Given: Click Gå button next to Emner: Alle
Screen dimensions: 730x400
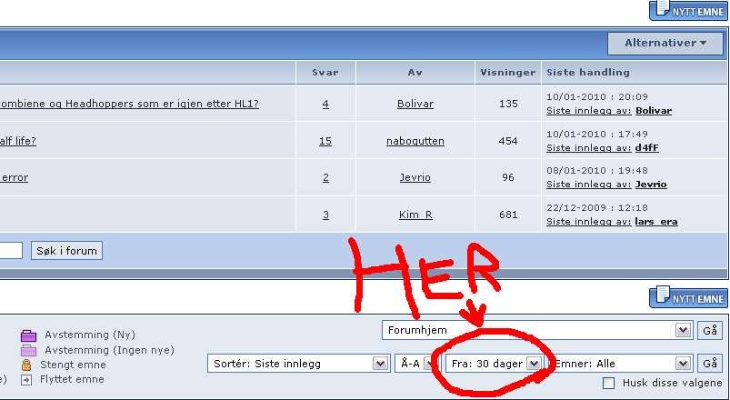Looking at the screenshot, I should pos(710,364).
